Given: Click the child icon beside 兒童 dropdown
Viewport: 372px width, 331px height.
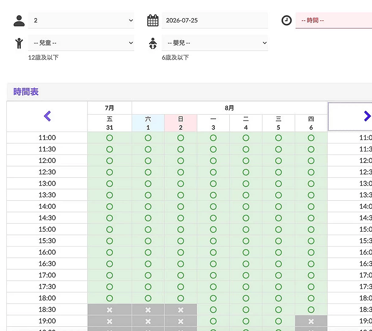Looking at the screenshot, I should [19, 43].
